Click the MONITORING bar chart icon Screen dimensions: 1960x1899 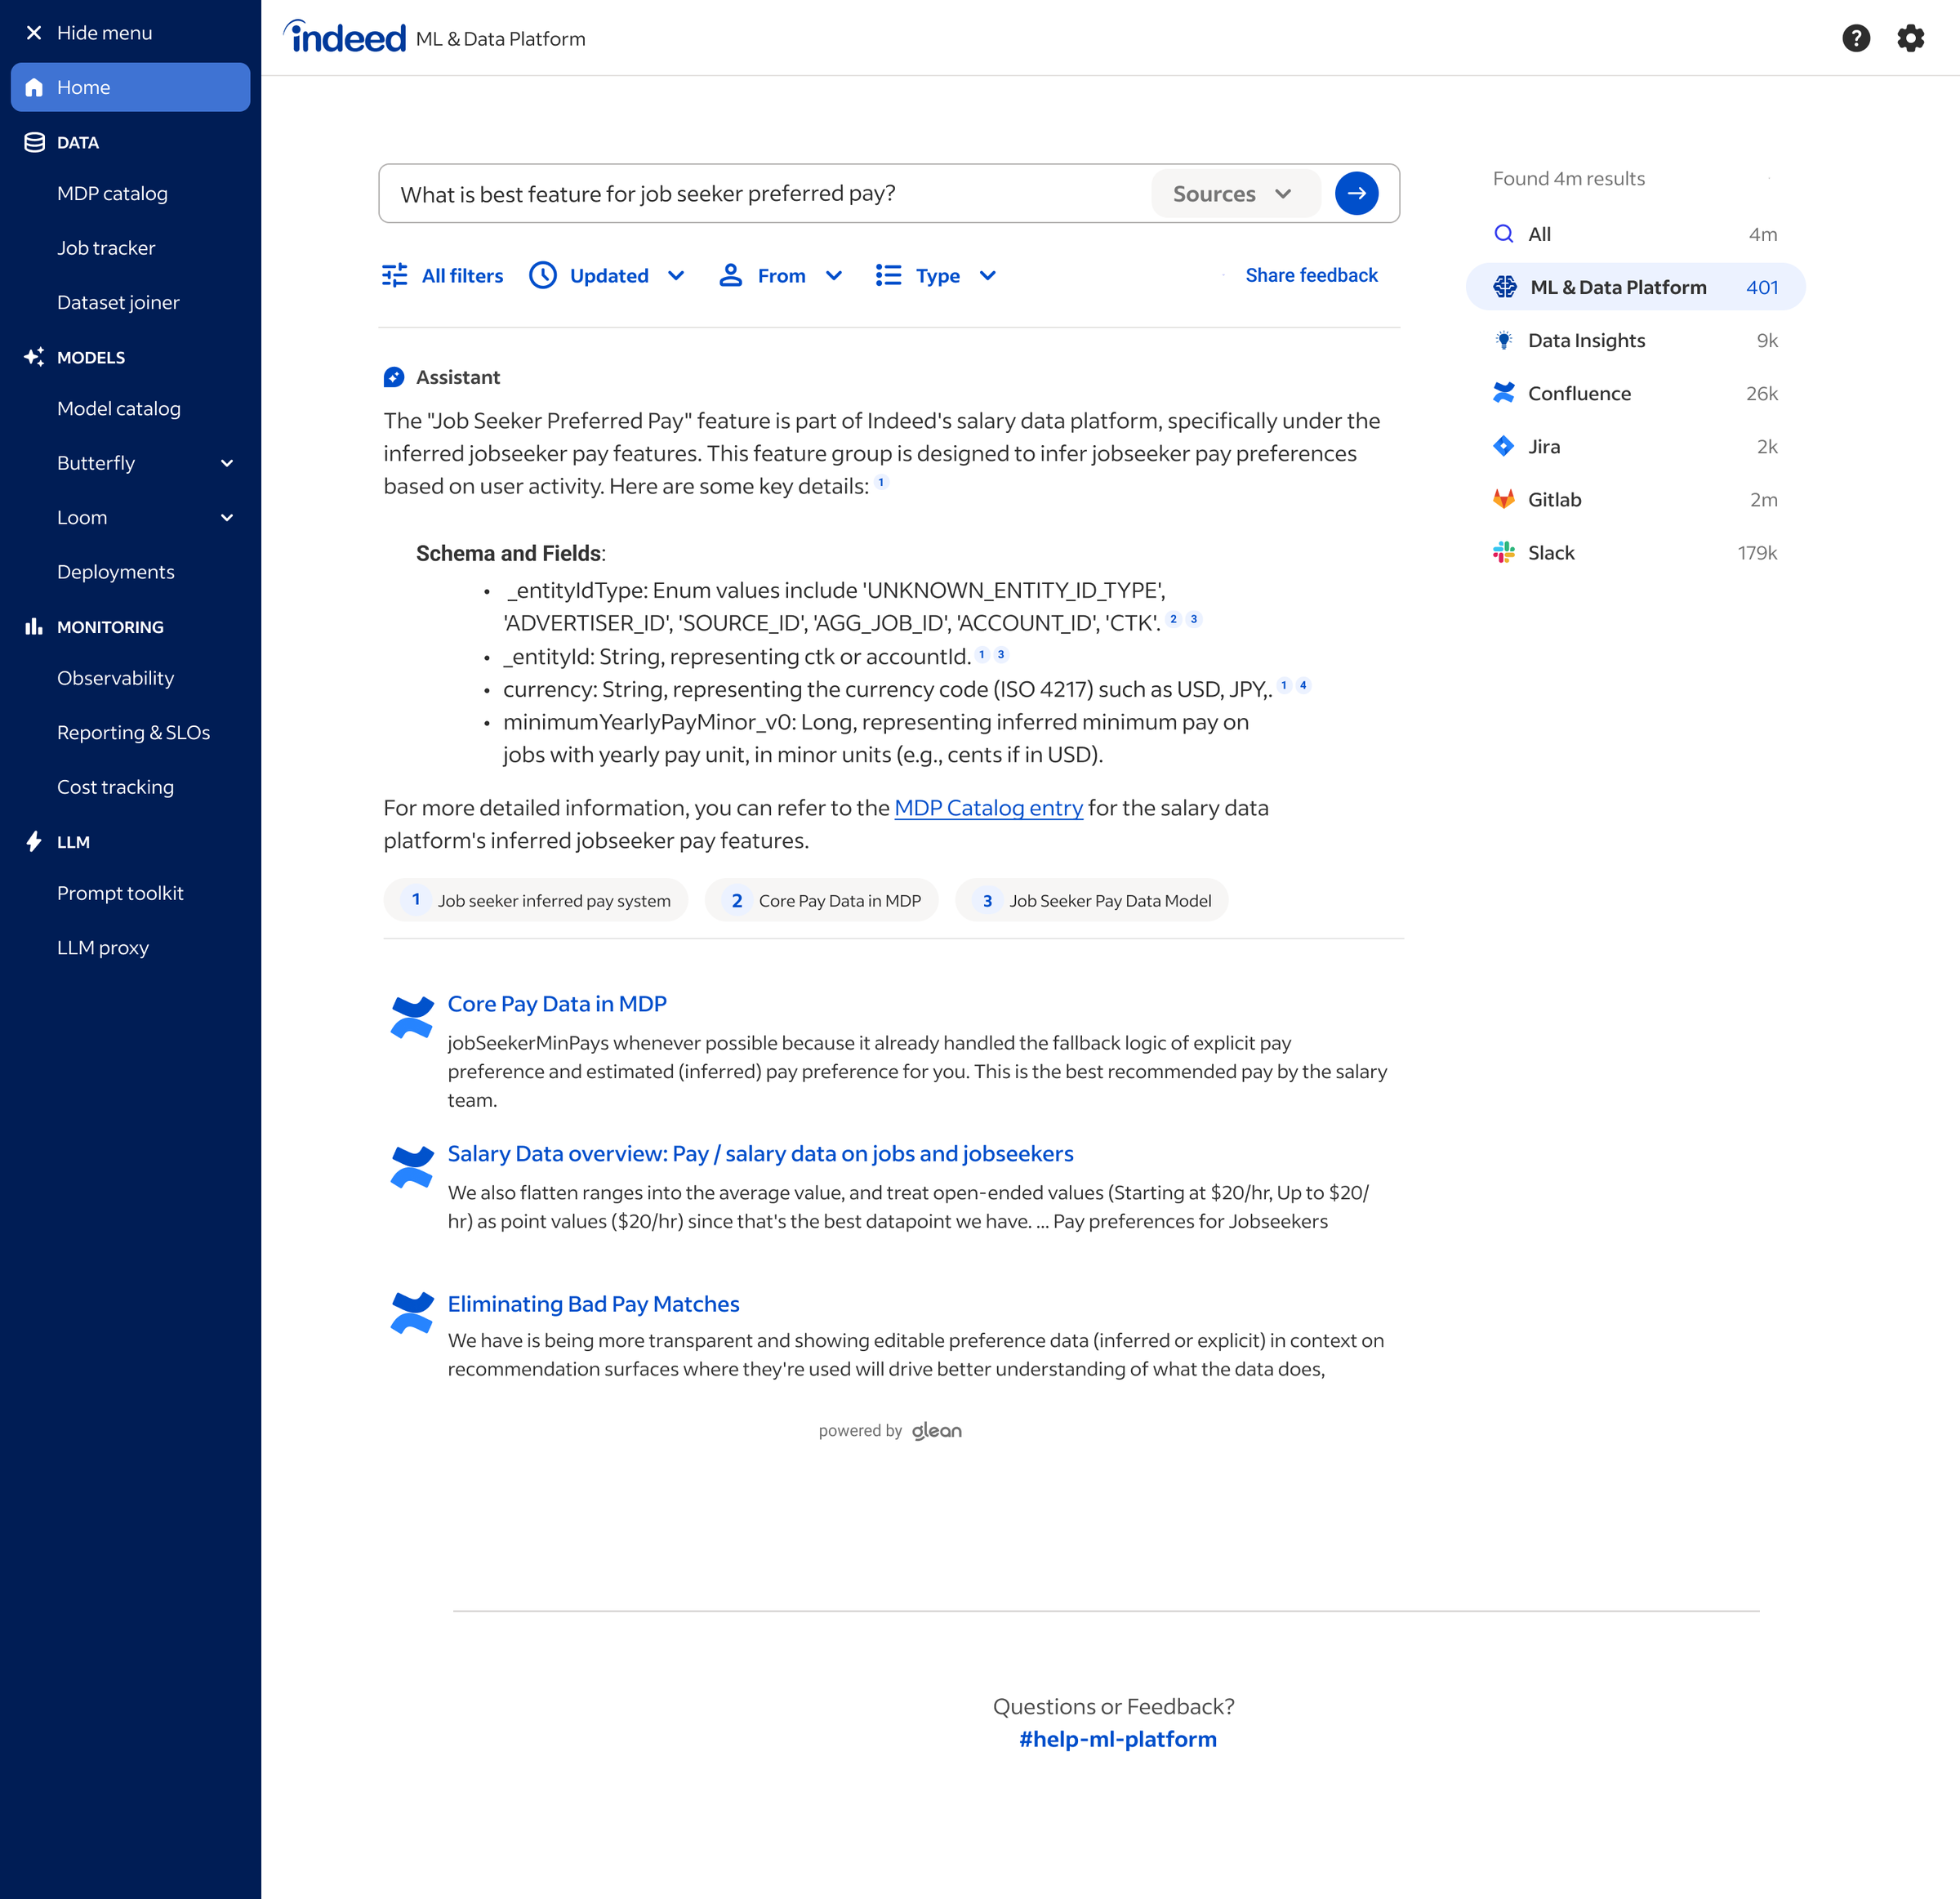34,627
